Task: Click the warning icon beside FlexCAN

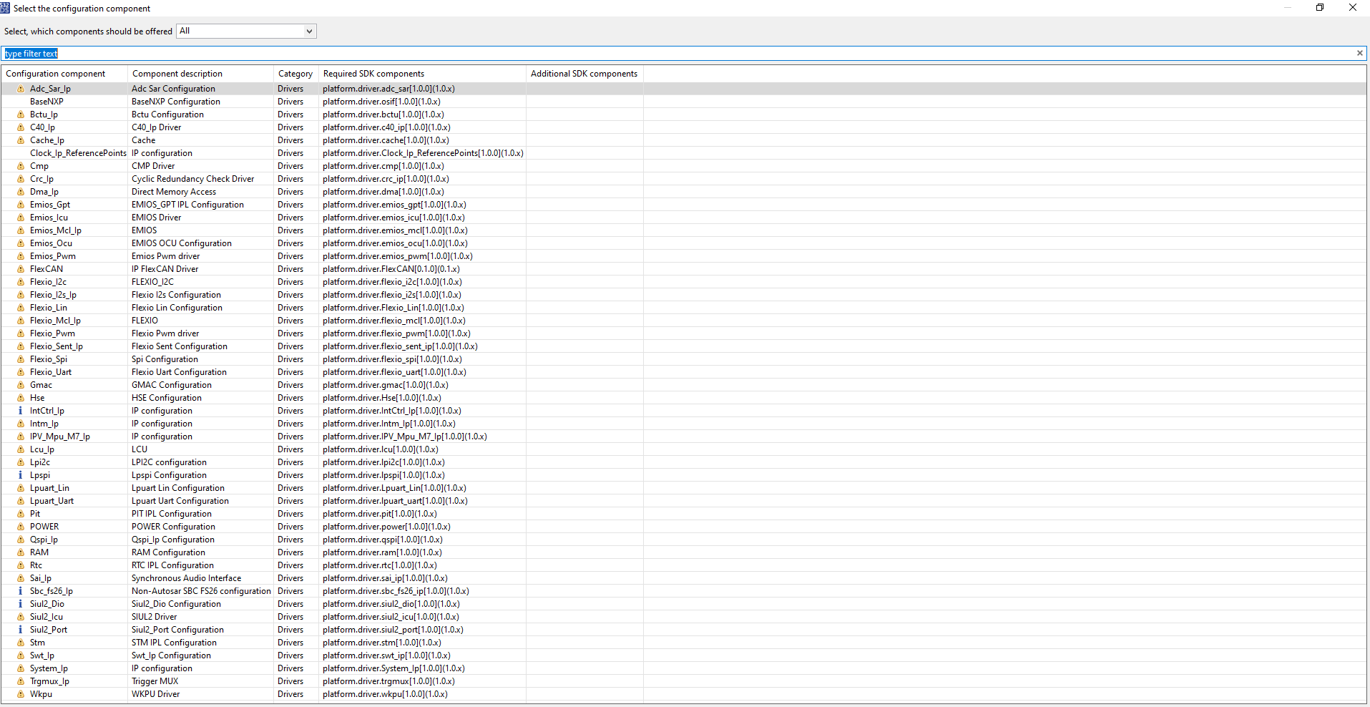Action: click(x=20, y=268)
